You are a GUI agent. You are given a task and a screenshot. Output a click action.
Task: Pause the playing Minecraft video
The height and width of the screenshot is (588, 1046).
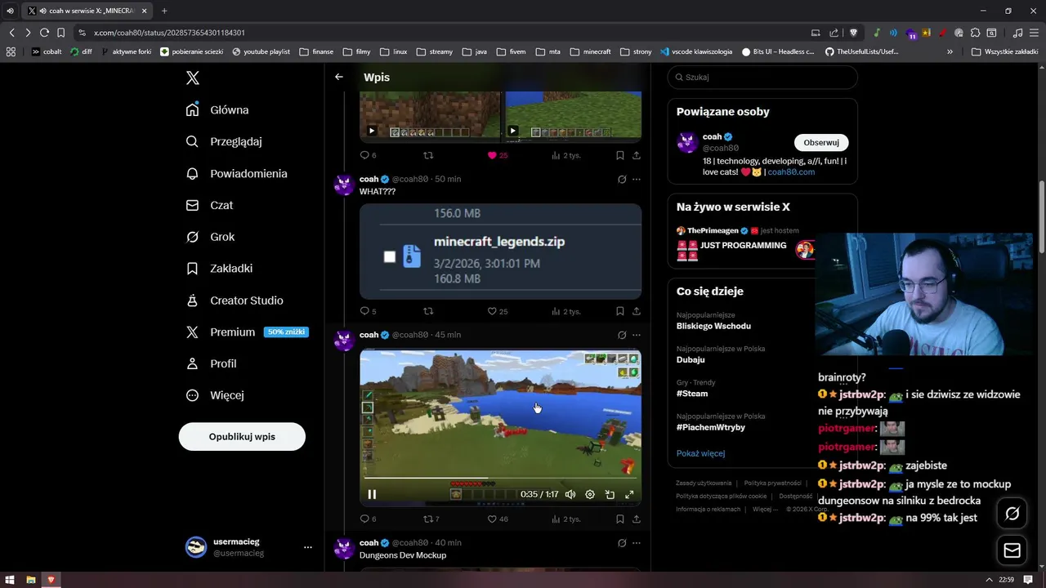pos(372,494)
